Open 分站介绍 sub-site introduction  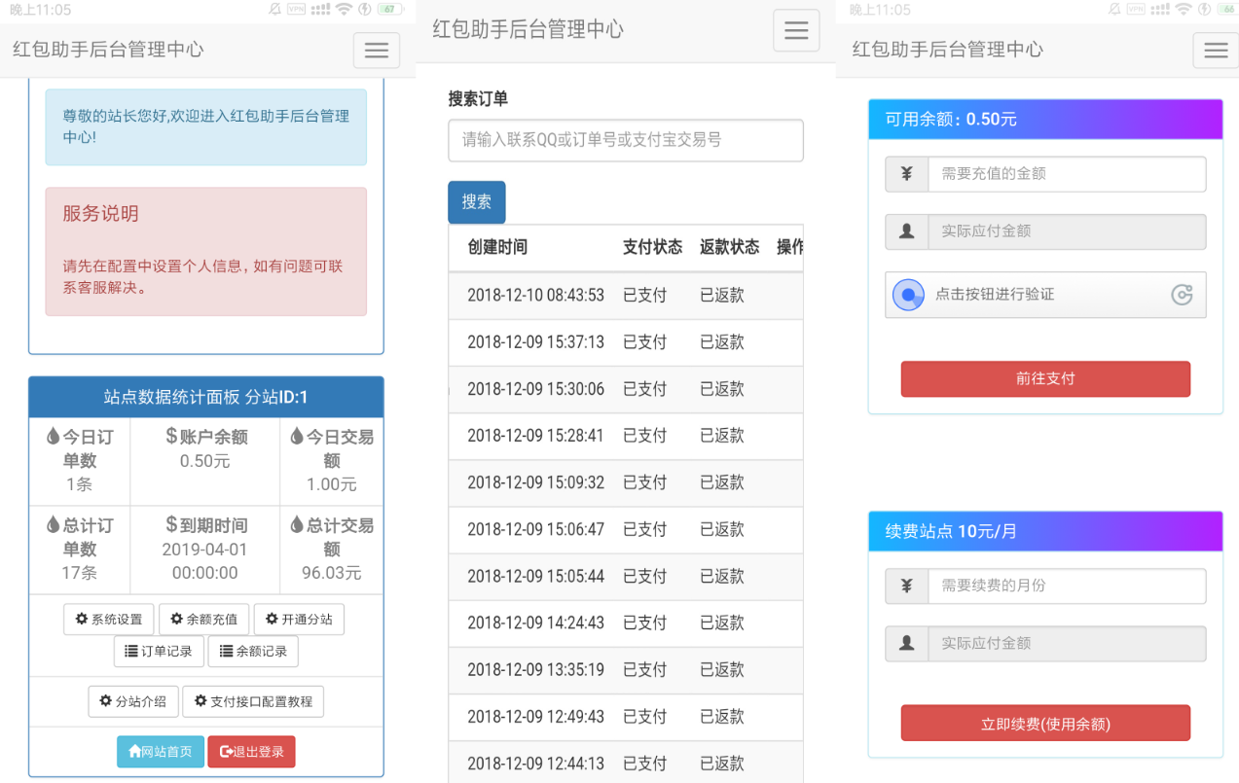(x=133, y=701)
